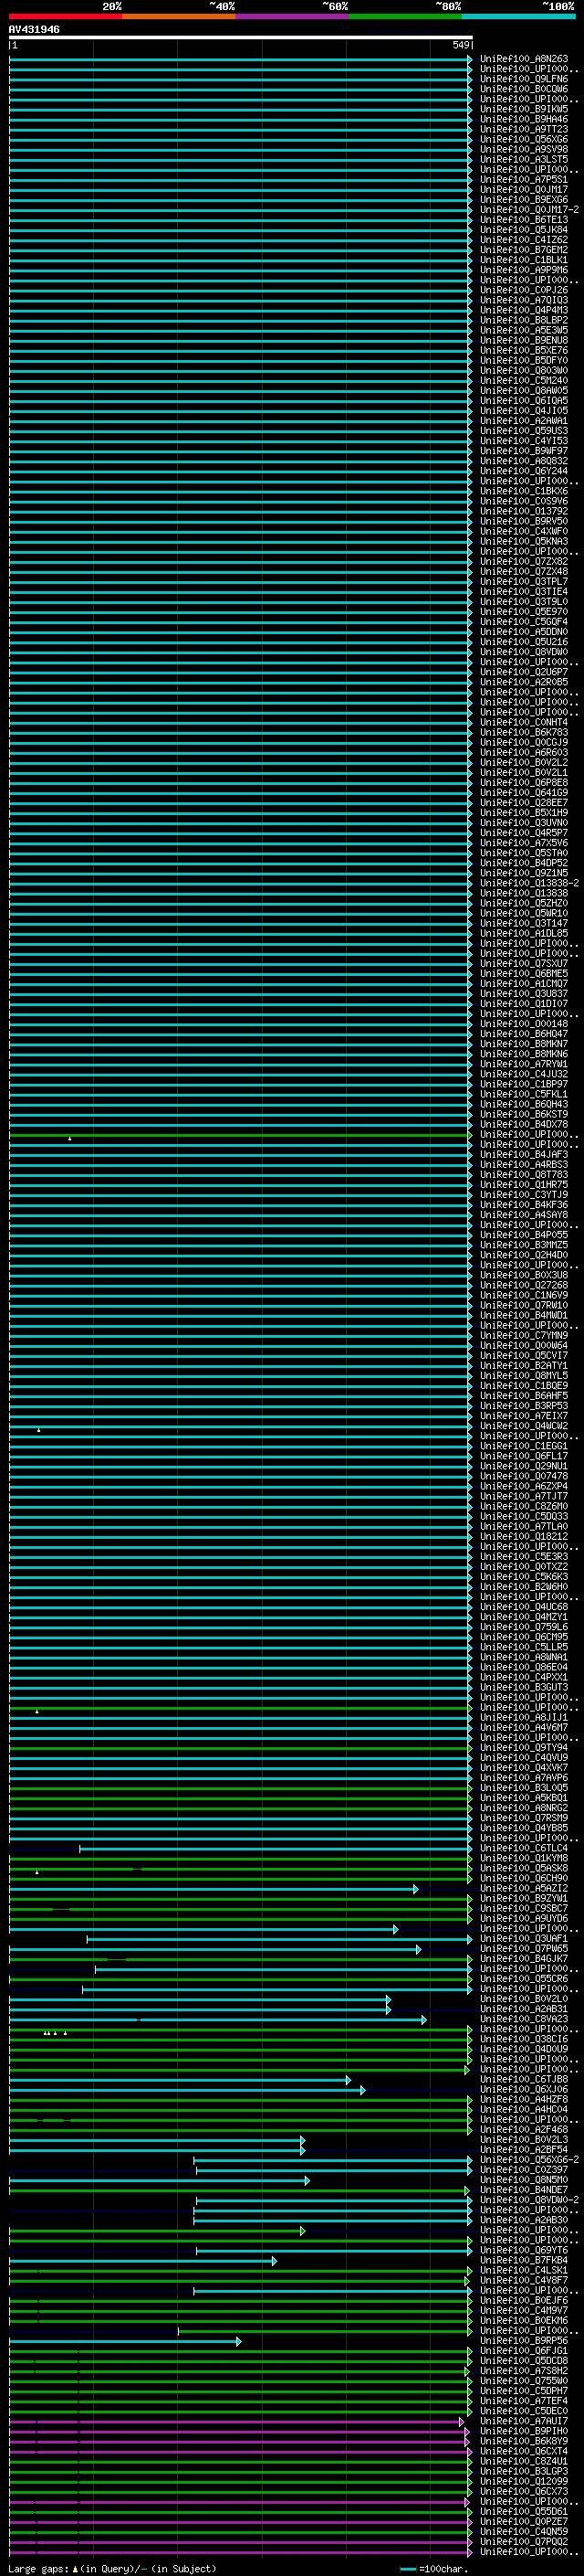Click the cyan ~100% identity legend bar
Image resolution: width=584 pixels, height=2576 pixels.
(x=518, y=16)
